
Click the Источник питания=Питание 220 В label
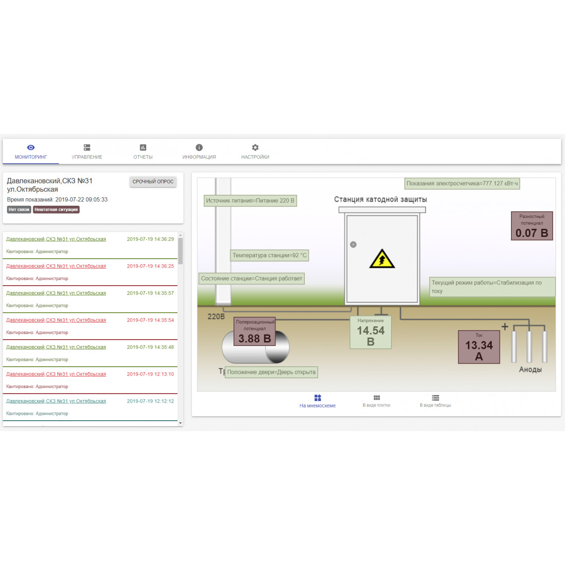250,201
